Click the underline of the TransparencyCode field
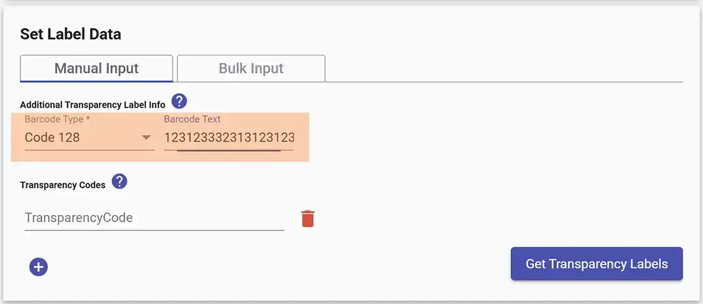Viewport: 703px width, 304px height. 155,230
